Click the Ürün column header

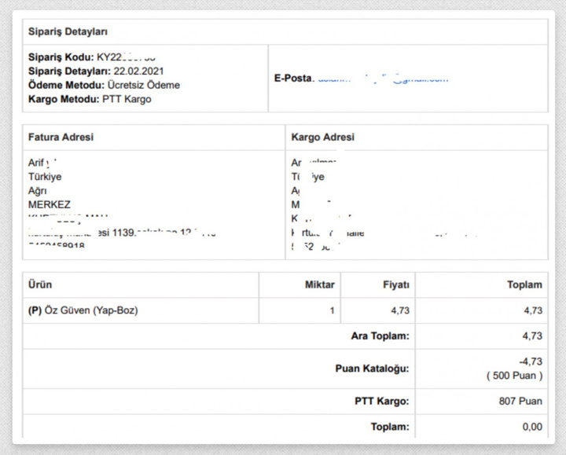40,284
